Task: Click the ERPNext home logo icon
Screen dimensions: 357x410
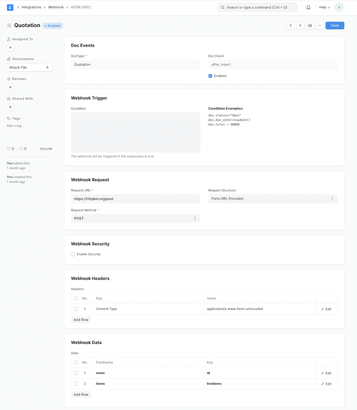Action: click(x=10, y=7)
